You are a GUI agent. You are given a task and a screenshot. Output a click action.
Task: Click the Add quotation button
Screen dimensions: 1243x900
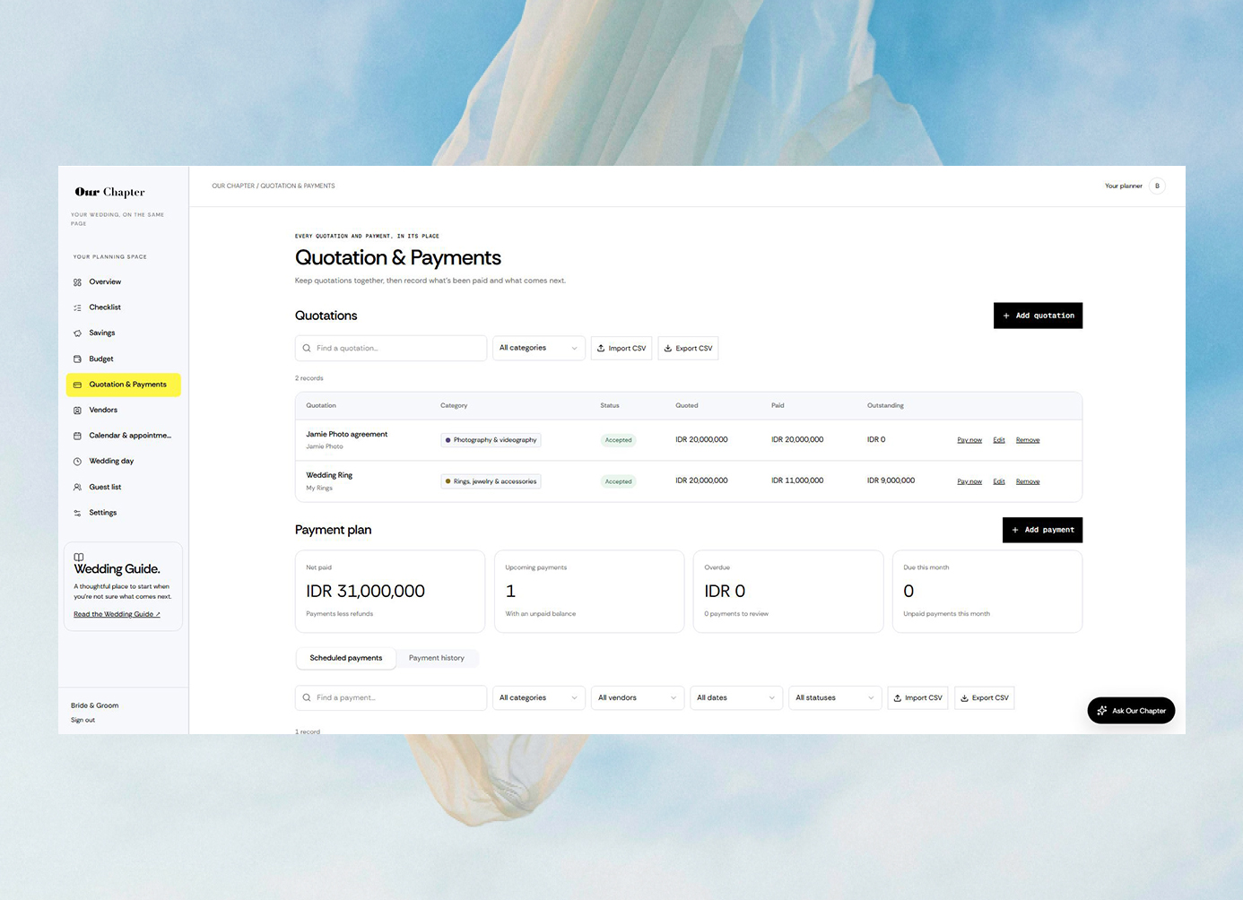click(x=1038, y=316)
